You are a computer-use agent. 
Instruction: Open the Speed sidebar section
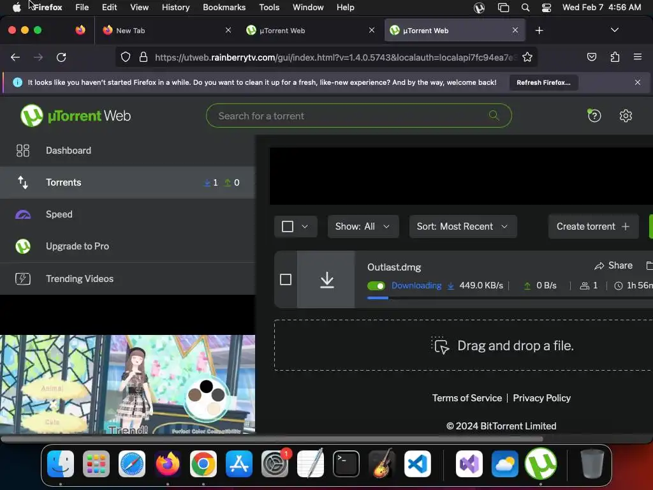(128, 214)
